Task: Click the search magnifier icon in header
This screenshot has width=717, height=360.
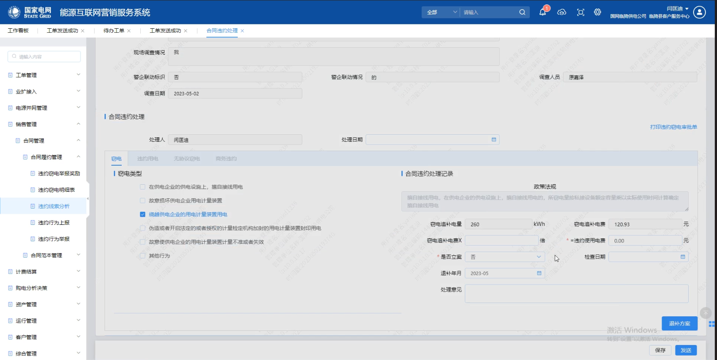Action: 522,12
